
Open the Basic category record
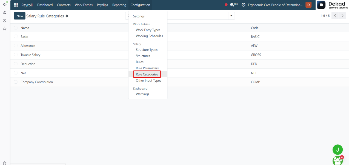[24, 37]
